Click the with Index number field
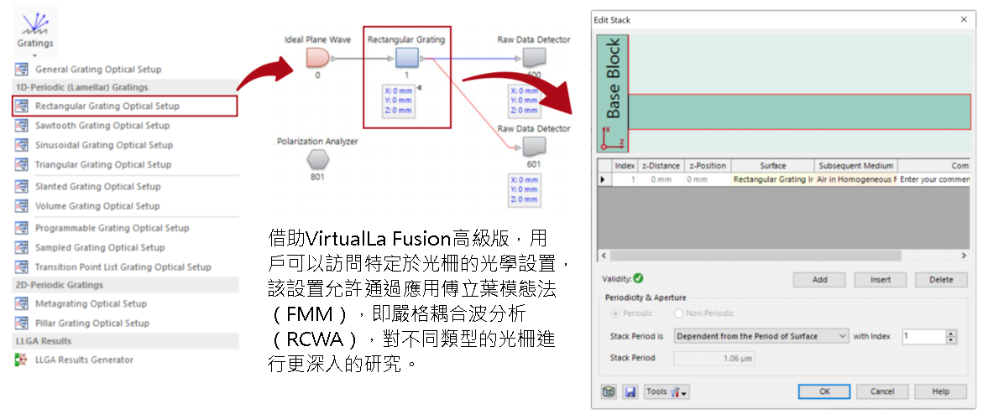Image resolution: width=983 pixels, height=414 pixels. 923,336
